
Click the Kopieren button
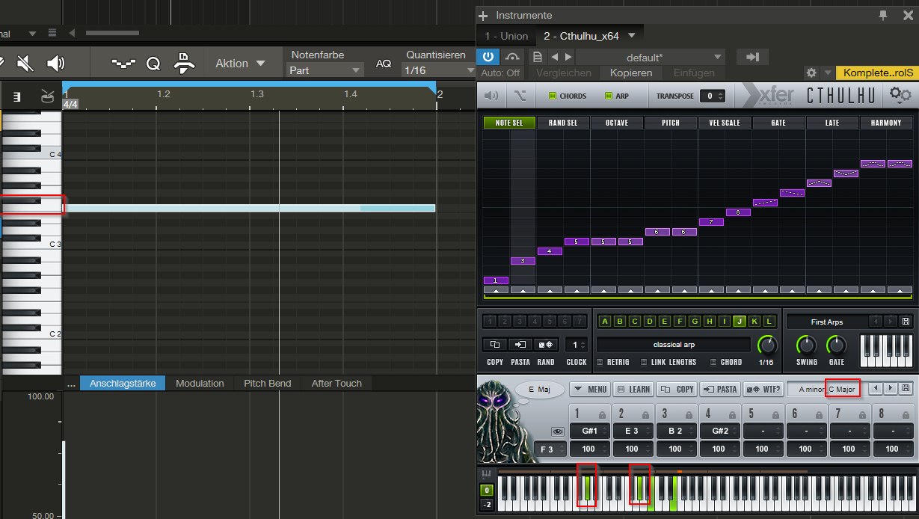point(631,73)
